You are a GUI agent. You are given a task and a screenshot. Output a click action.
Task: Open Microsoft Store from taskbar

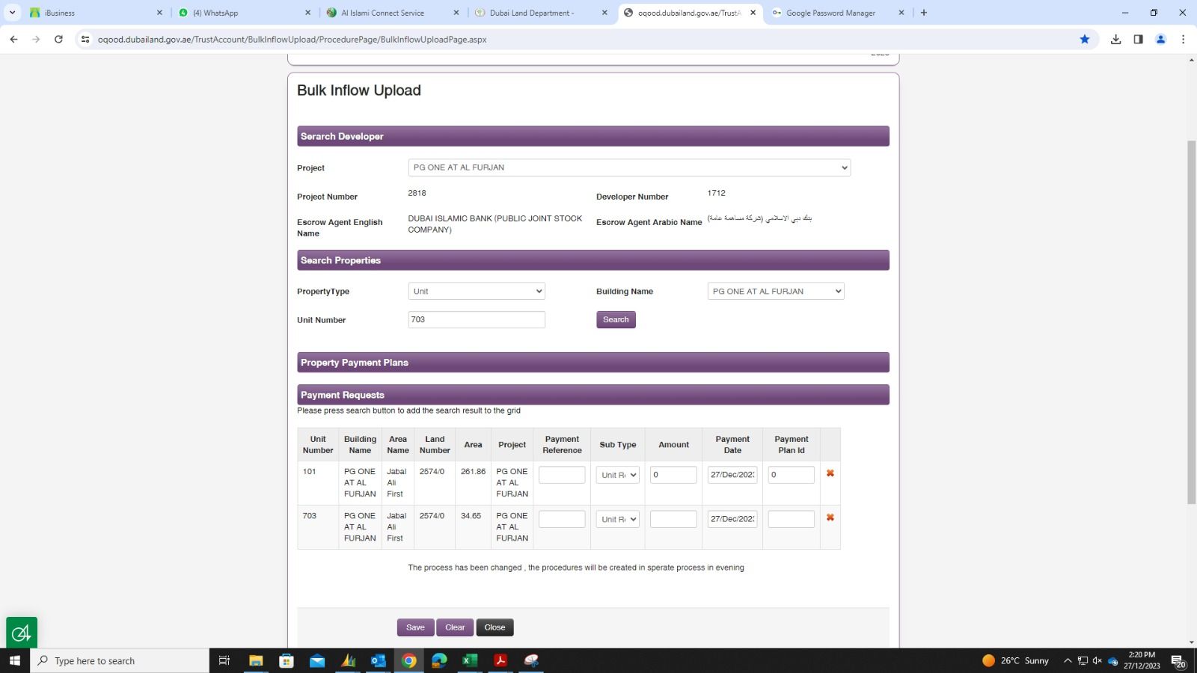coord(287,660)
